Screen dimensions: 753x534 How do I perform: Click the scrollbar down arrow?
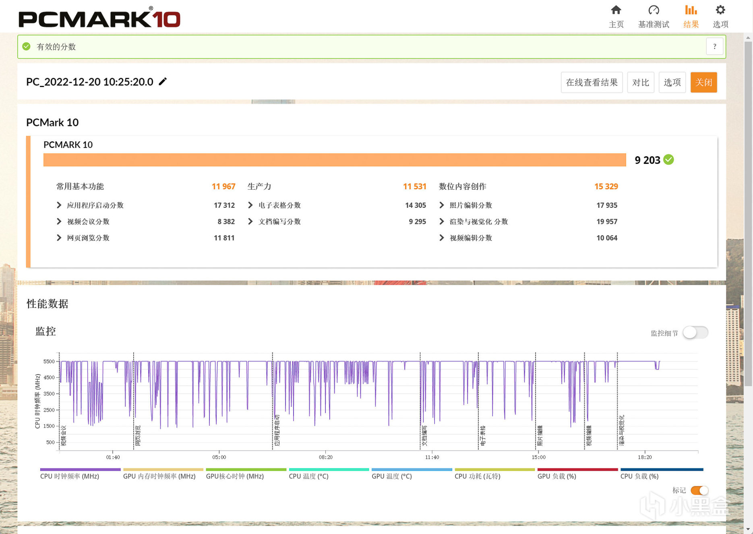point(748,529)
